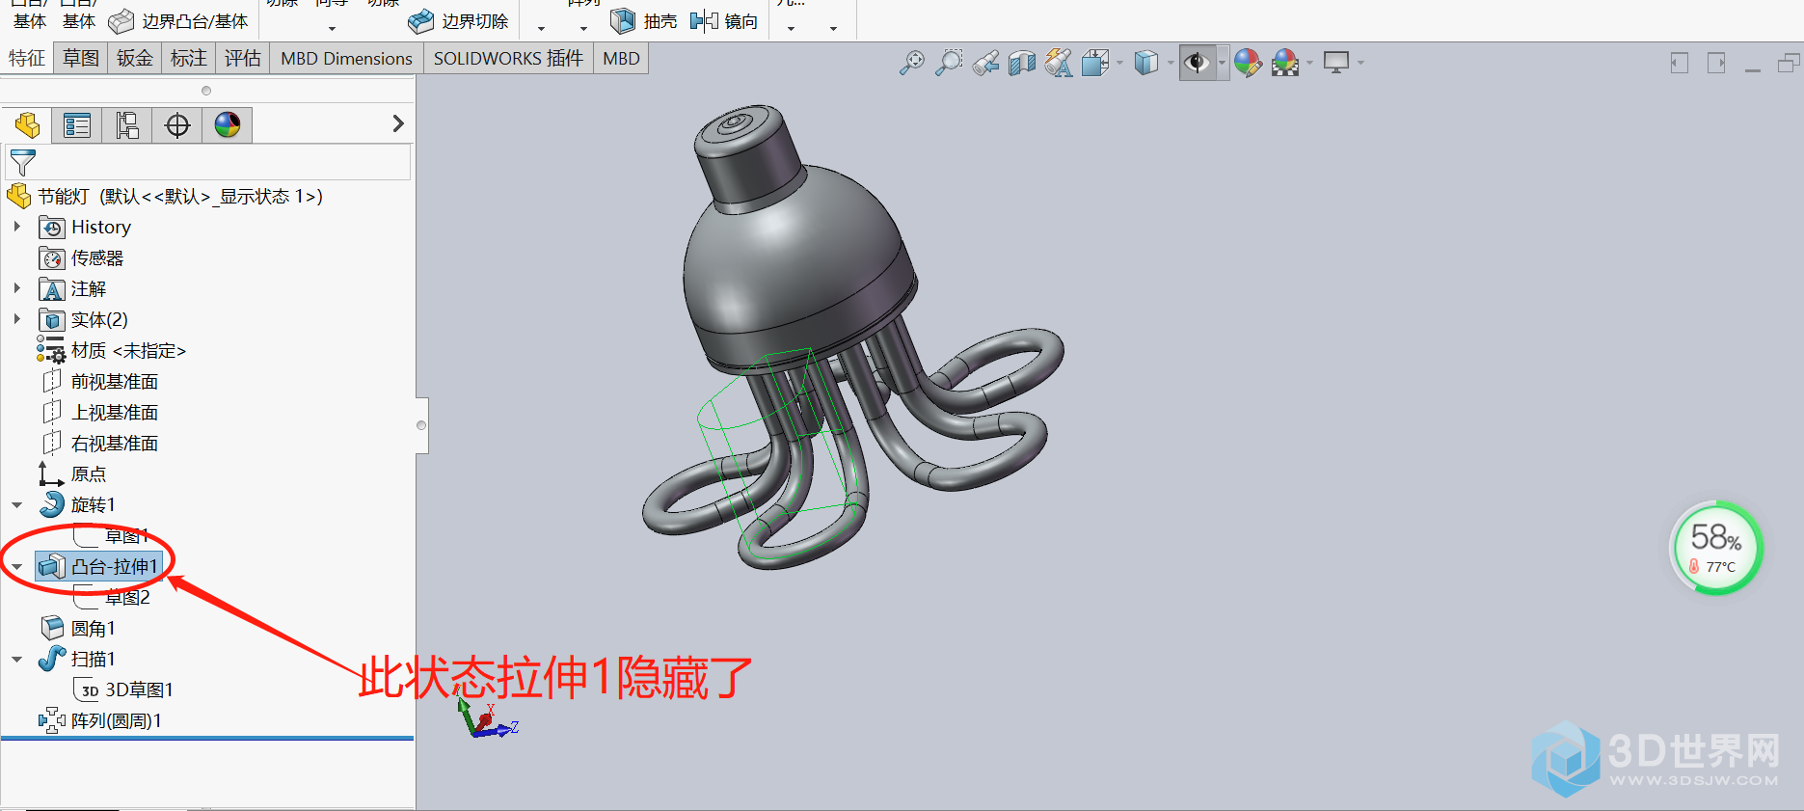
Task: Click the expand panel right window icon
Action: click(1716, 64)
